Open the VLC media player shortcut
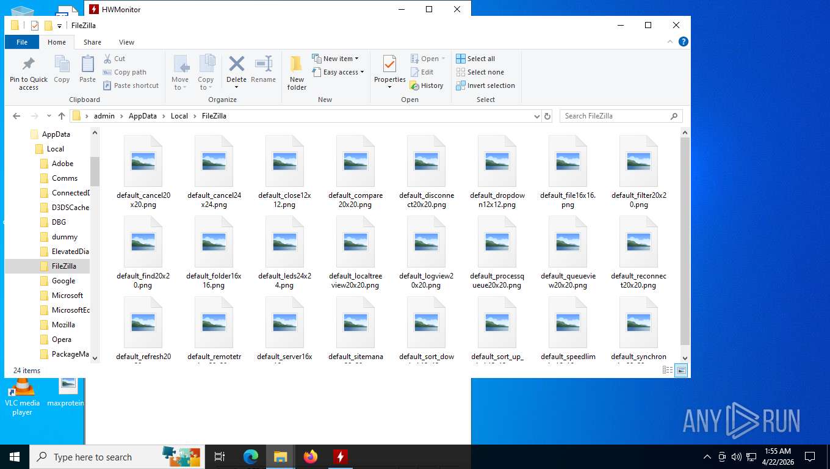The width and height of the screenshot is (830, 469). [23, 397]
